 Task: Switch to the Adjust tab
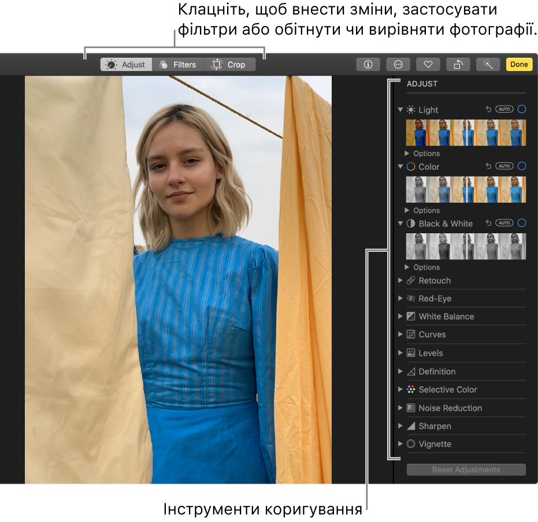(126, 65)
